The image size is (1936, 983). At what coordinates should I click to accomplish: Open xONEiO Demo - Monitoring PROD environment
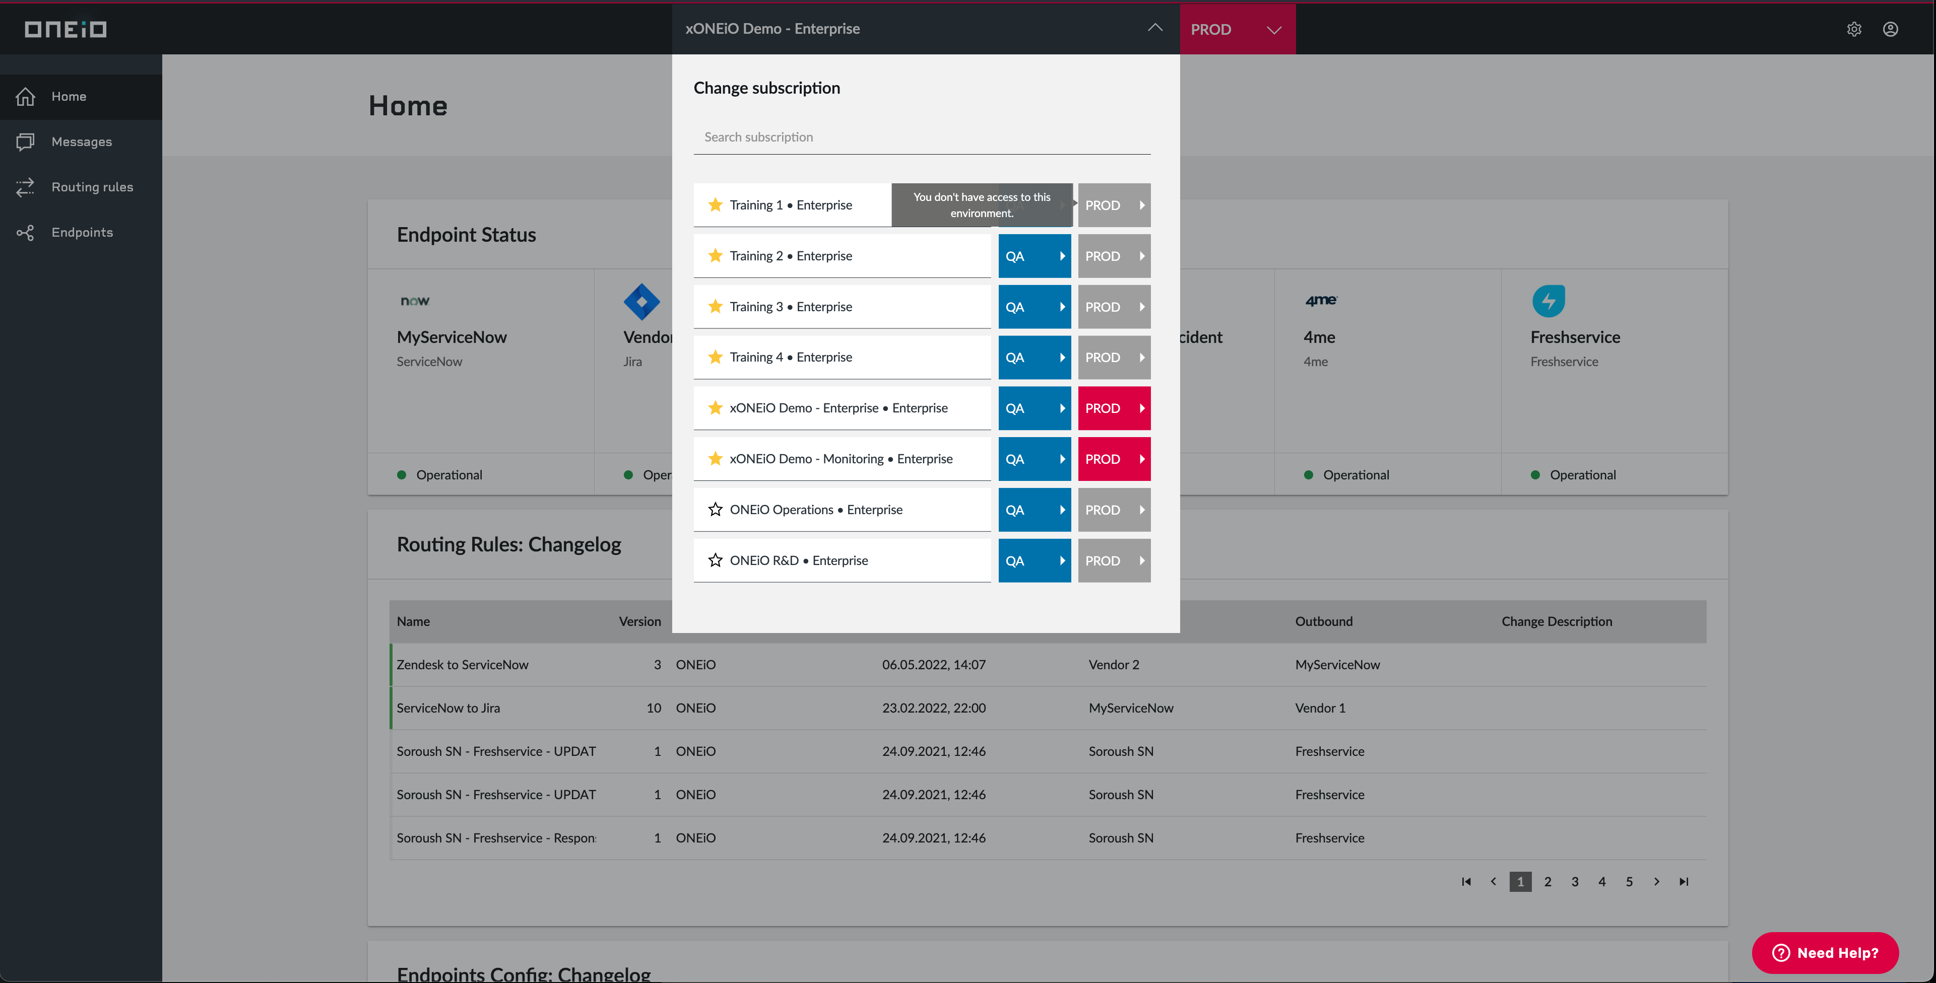(x=1114, y=459)
